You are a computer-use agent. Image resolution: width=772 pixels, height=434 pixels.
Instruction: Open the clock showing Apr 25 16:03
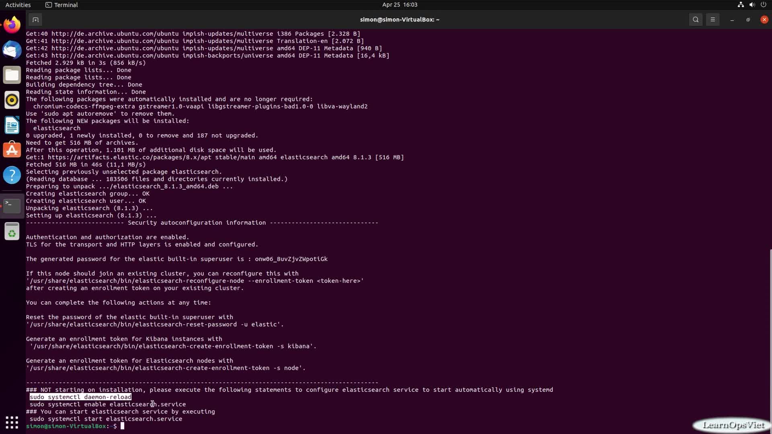coord(400,5)
